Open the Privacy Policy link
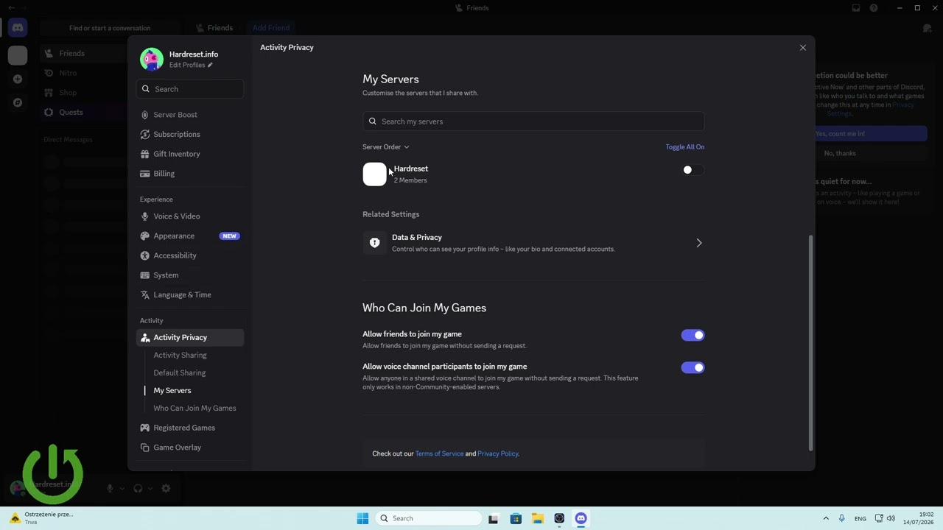The width and height of the screenshot is (943, 530). pos(498,453)
